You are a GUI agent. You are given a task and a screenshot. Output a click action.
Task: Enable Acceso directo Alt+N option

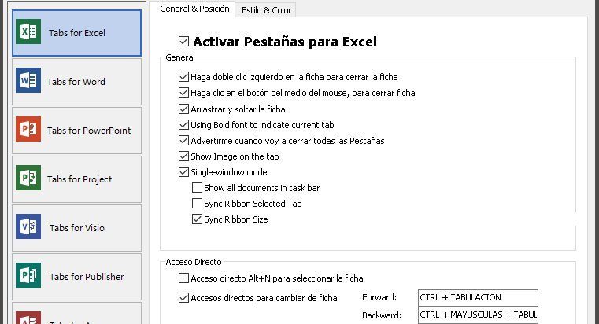pyautogui.click(x=183, y=278)
